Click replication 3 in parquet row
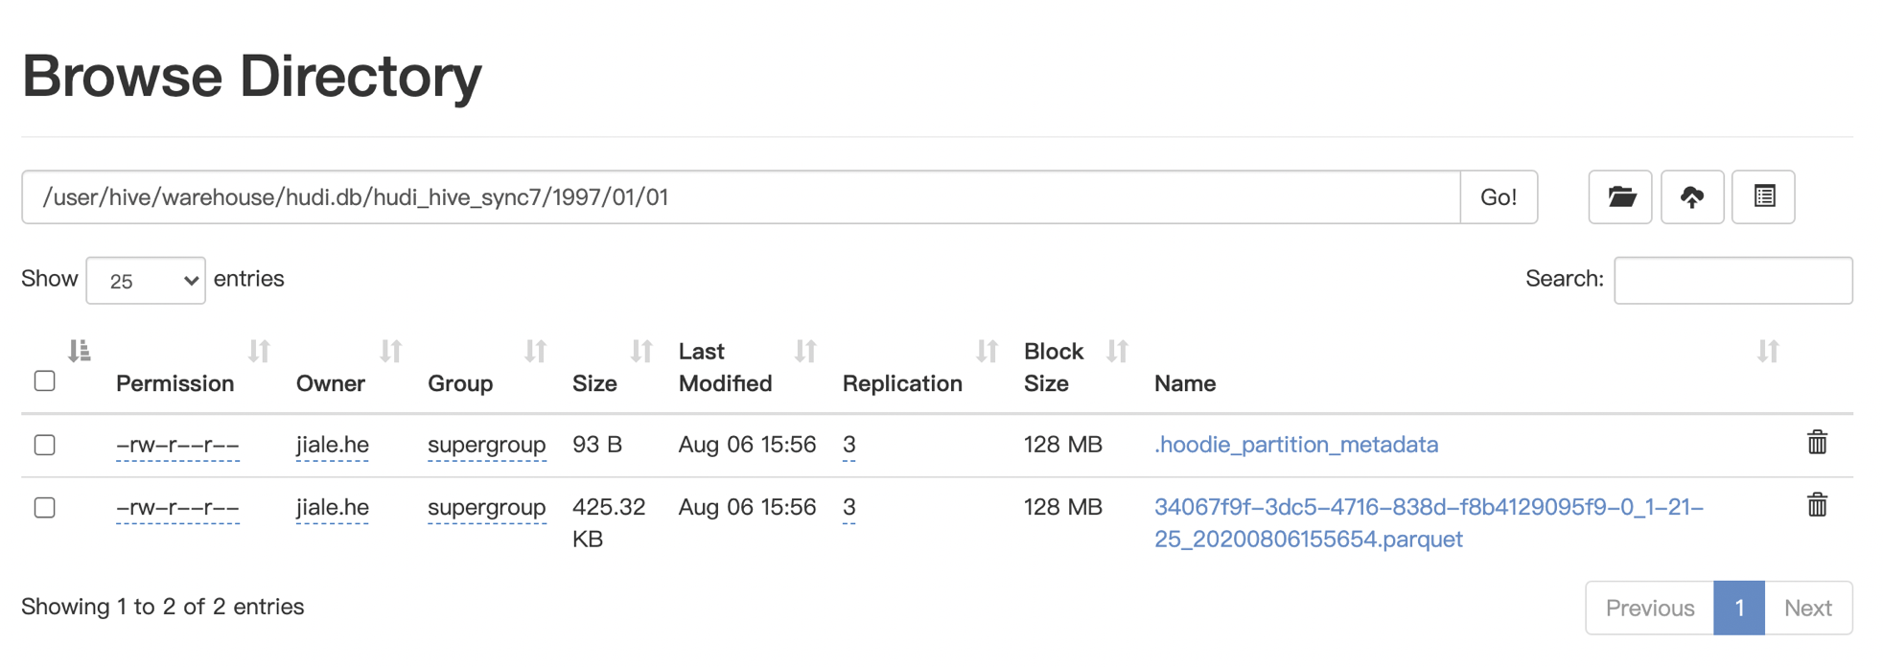Image resolution: width=1883 pixels, height=667 pixels. click(849, 507)
